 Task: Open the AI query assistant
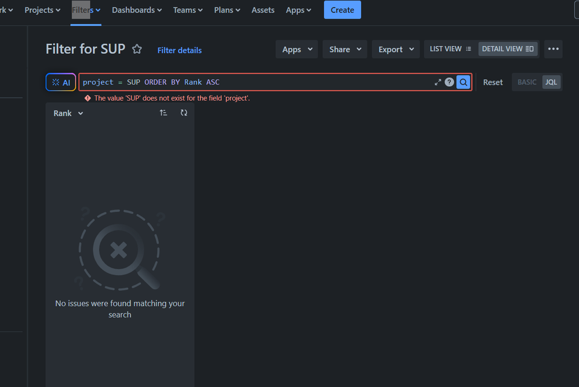(61, 82)
